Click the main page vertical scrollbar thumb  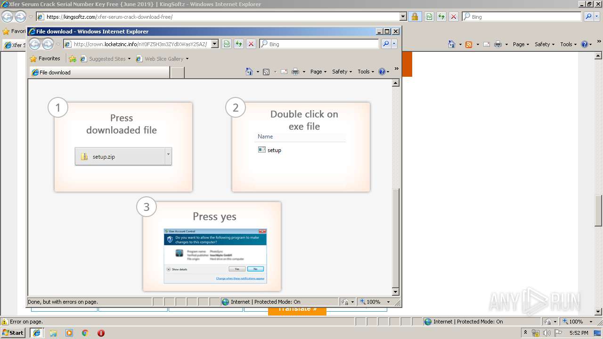599,210
